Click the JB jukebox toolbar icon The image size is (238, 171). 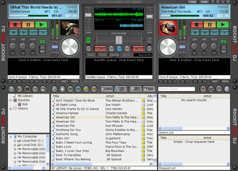coord(94,89)
